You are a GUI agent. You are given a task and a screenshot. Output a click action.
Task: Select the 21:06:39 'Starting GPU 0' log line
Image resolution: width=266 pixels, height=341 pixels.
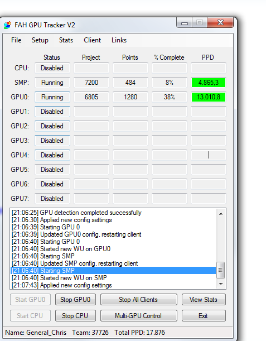pyautogui.click(x=113, y=227)
